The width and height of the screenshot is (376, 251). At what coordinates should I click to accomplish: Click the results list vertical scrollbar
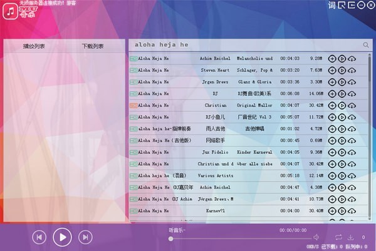coord(368,125)
